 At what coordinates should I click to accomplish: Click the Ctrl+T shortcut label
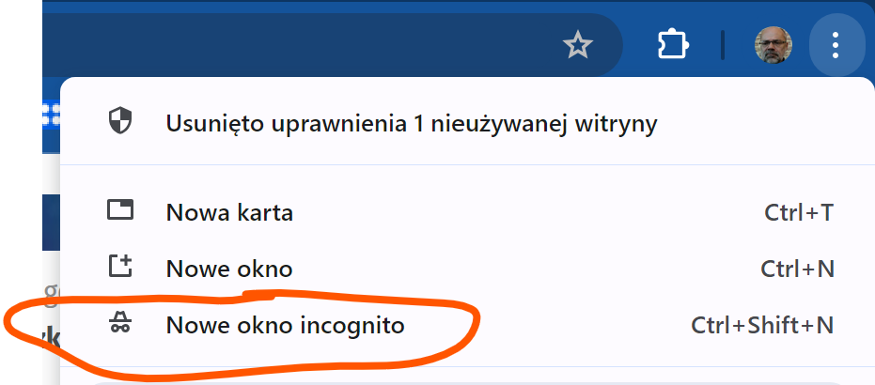pos(799,213)
